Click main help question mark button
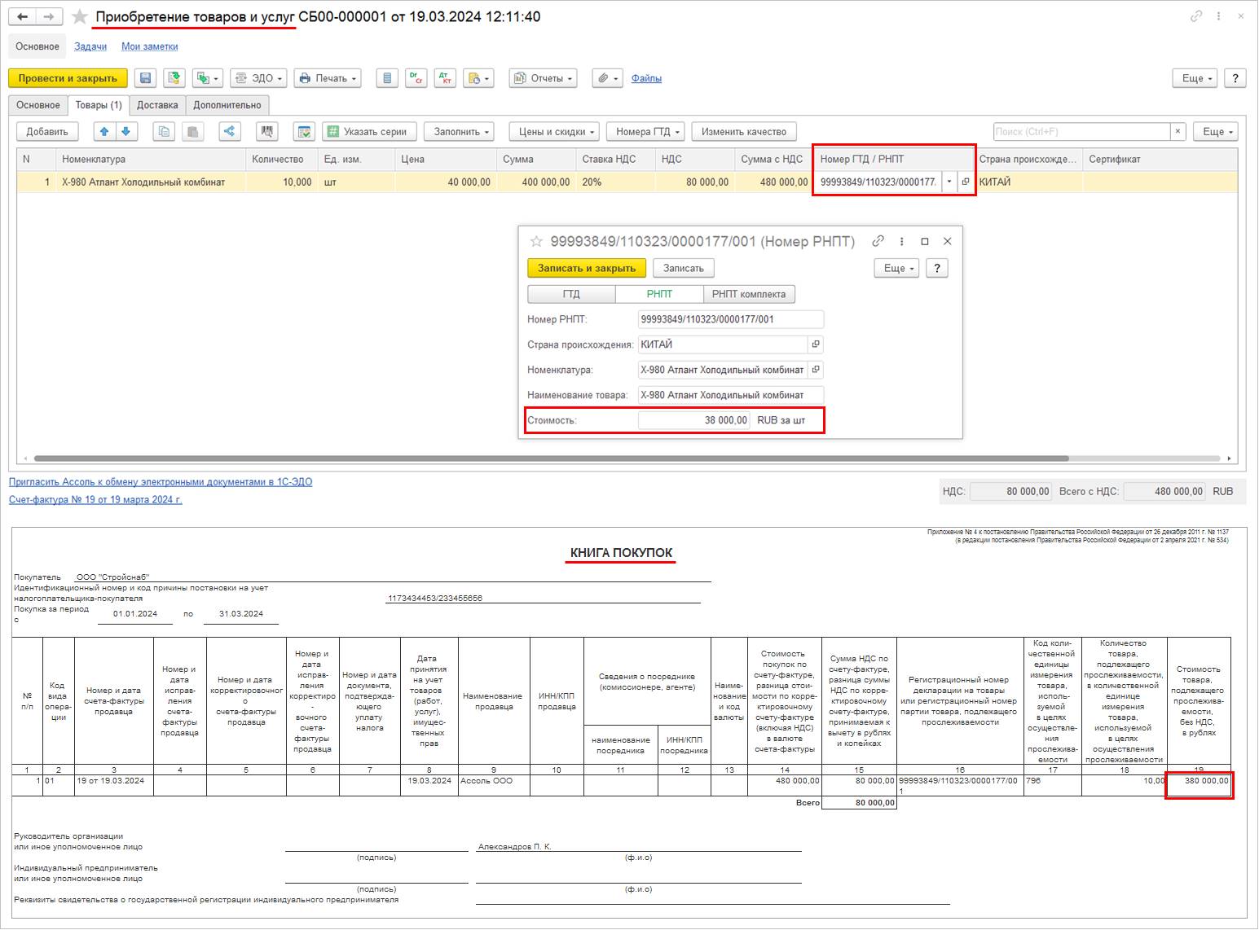 (x=1235, y=78)
